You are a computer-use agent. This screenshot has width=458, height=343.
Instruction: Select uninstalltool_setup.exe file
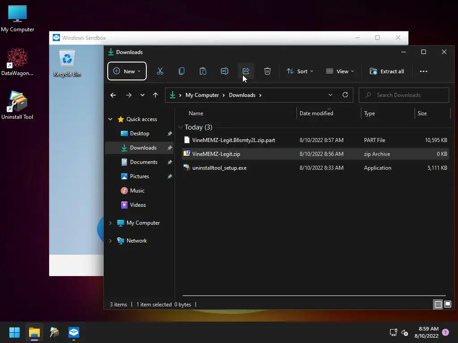(315, 168)
